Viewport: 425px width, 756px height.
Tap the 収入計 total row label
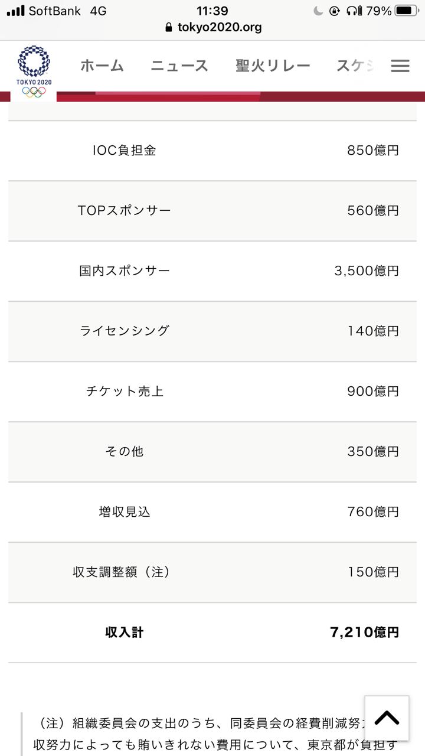coord(125,633)
